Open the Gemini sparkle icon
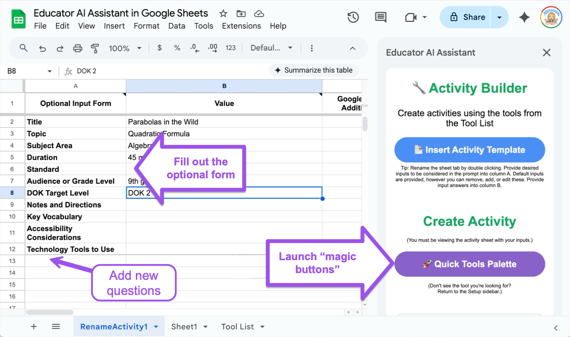The height and width of the screenshot is (337, 570). 524,17
